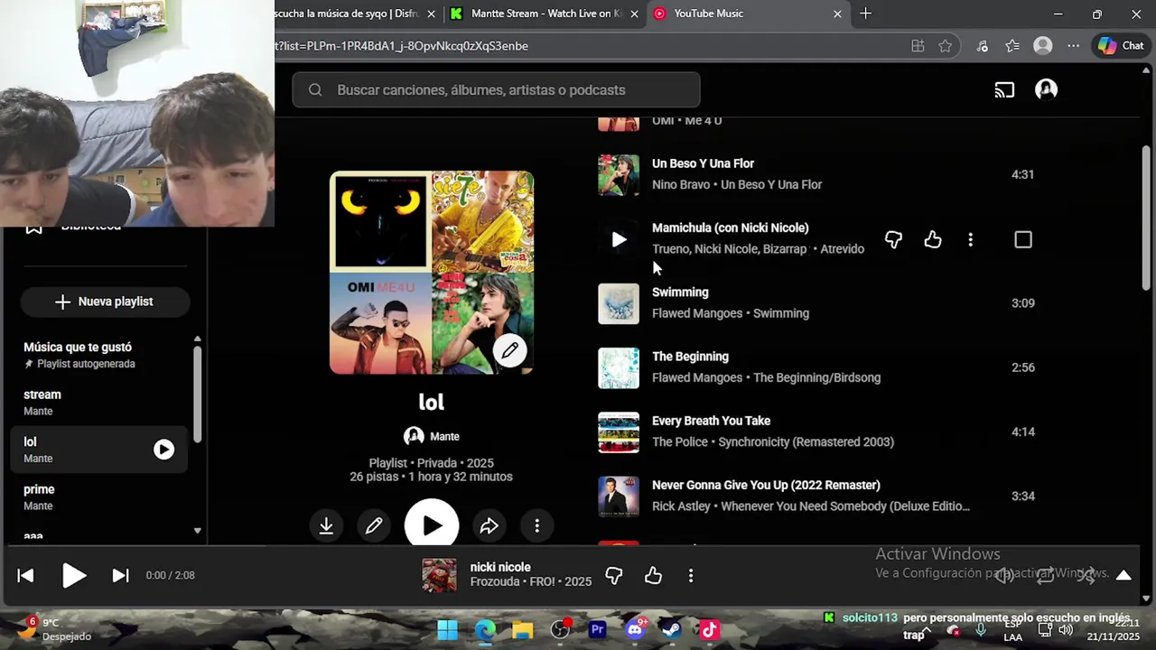This screenshot has width=1156, height=650.
Task: Click the sidebar playlist list down arrow
Action: [x=197, y=531]
